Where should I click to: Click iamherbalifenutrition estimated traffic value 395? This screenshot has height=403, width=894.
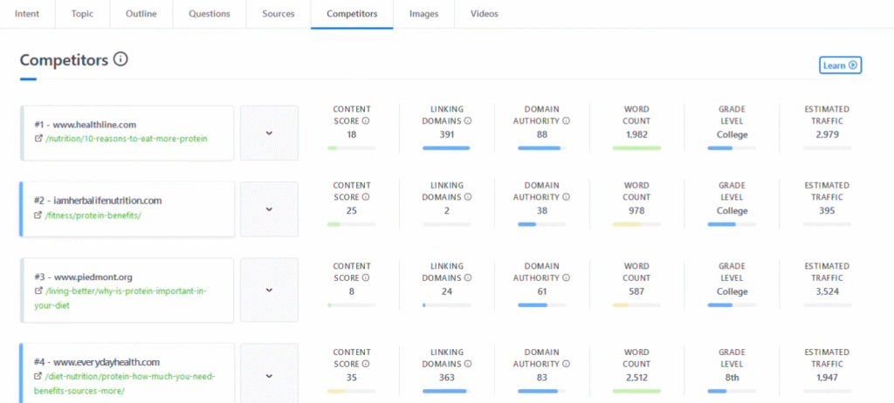(827, 210)
